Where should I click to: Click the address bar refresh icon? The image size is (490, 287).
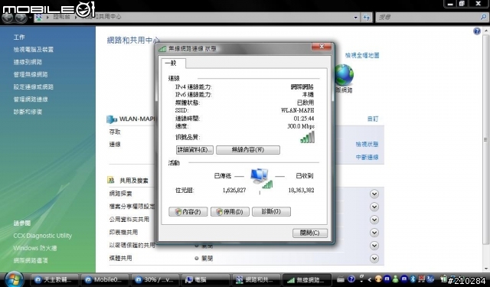(366, 18)
